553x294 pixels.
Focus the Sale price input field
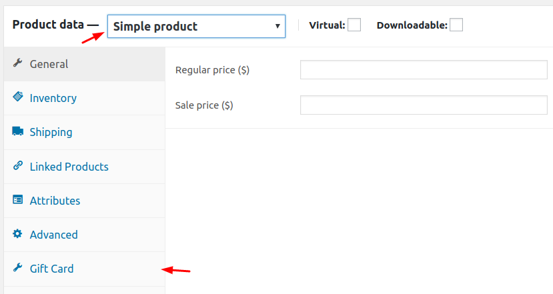(x=424, y=105)
